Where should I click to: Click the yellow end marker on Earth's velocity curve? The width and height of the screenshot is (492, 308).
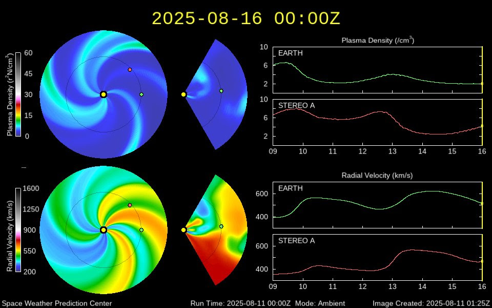point(482,204)
